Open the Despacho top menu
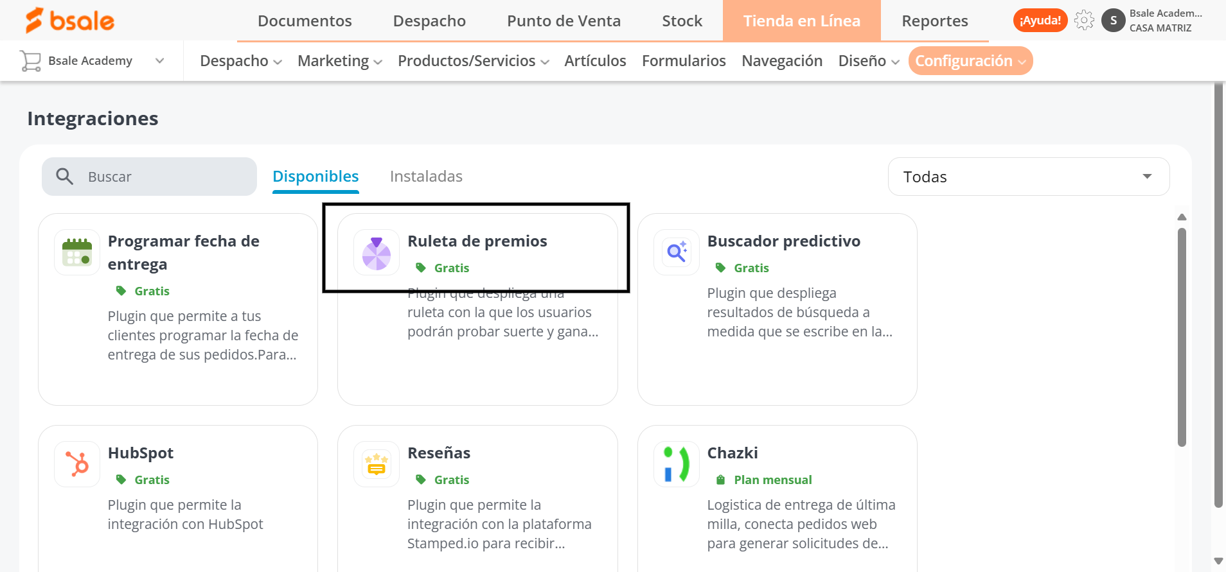 coord(429,21)
